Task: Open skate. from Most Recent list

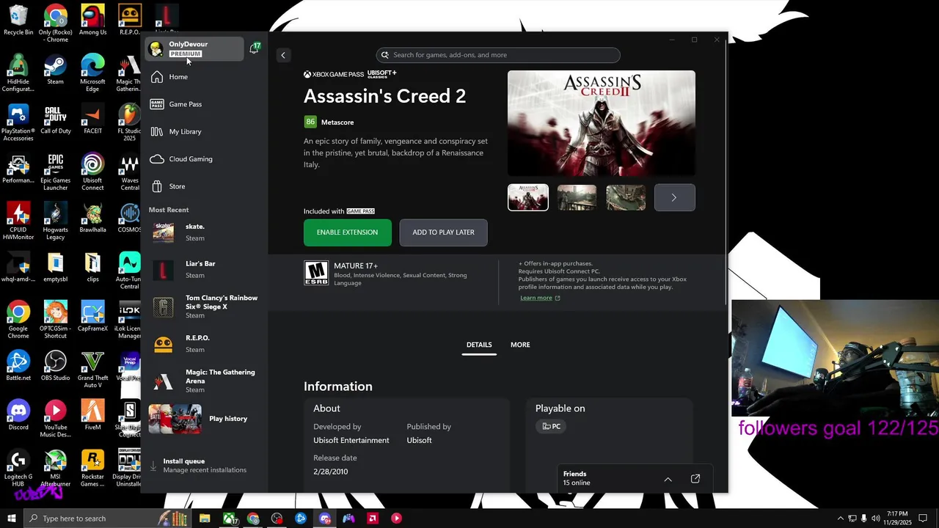Action: 205,232
